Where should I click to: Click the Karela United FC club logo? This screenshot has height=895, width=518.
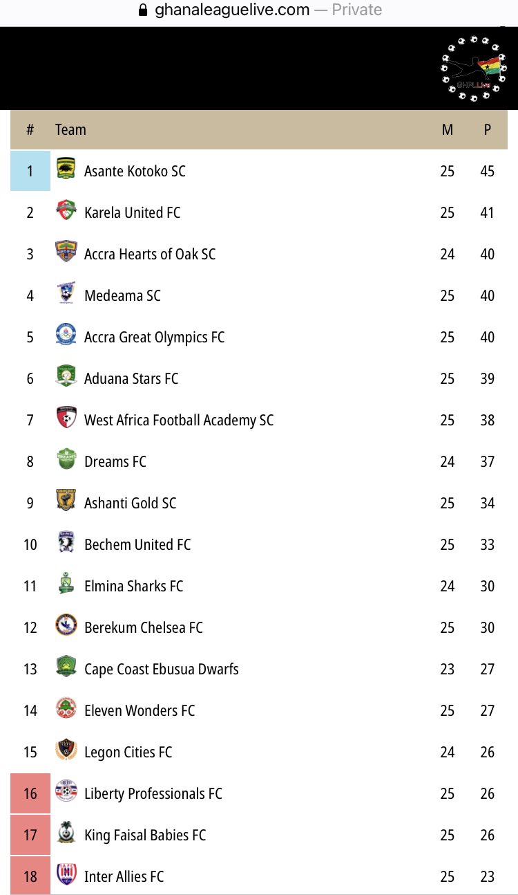click(66, 211)
